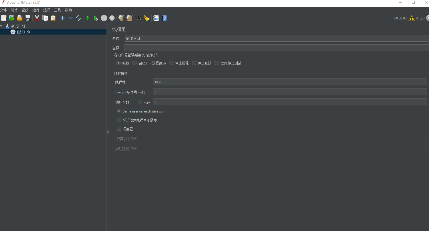Uncheck Same user on each iteration
The image size is (429, 231).
(x=119, y=111)
